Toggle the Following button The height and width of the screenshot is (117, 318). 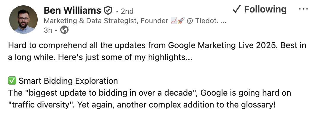pos(259,10)
